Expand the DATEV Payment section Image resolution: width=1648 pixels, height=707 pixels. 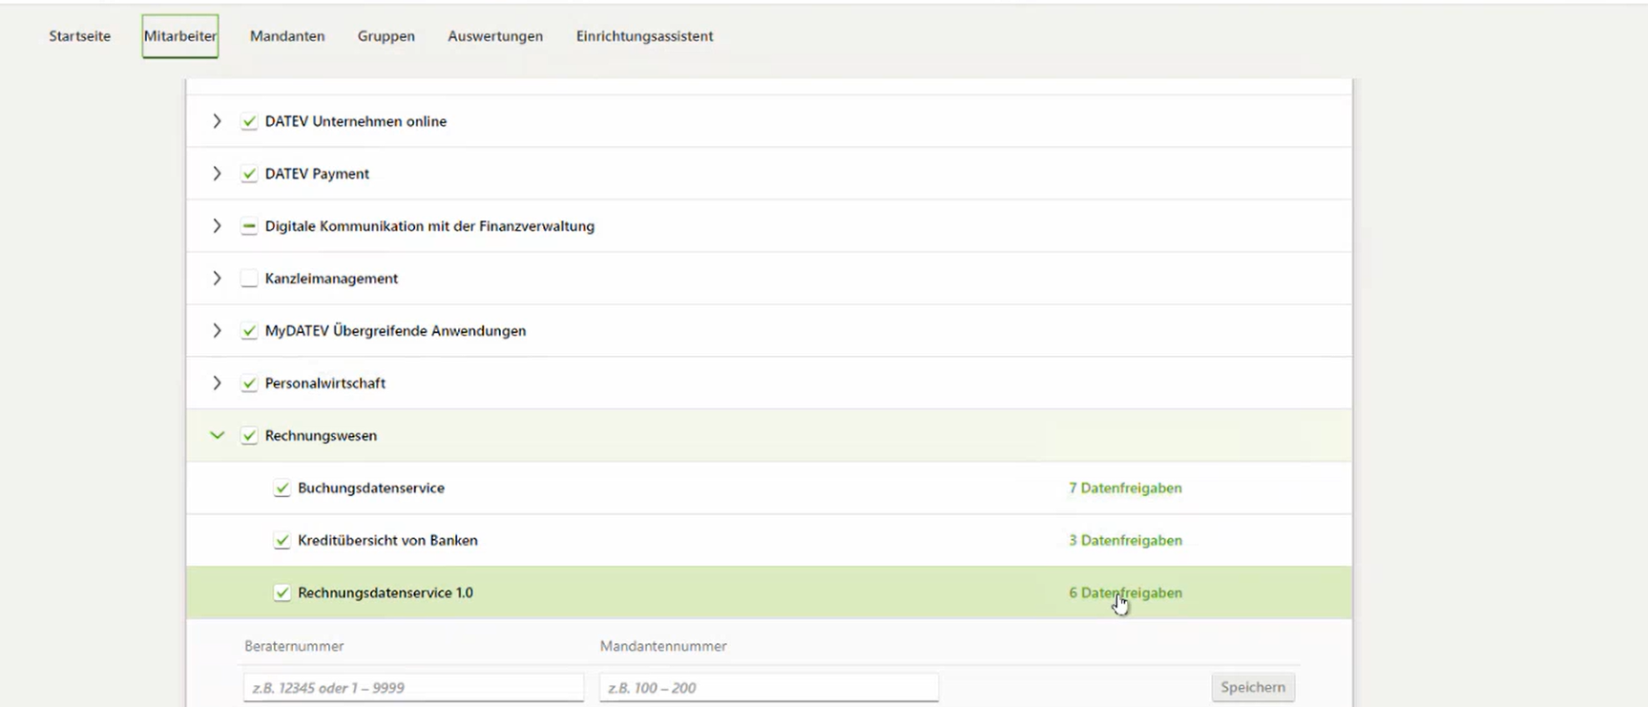tap(217, 174)
